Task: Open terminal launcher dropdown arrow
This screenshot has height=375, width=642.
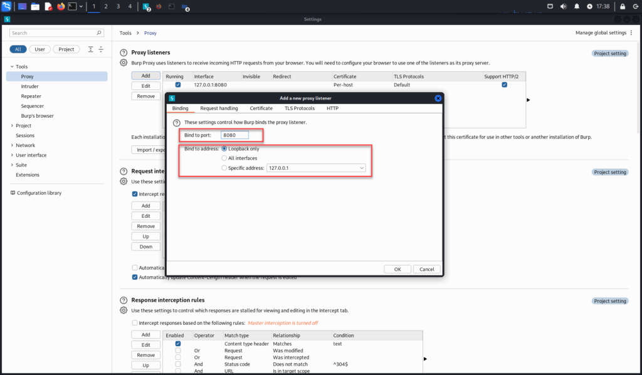Action: click(81, 6)
